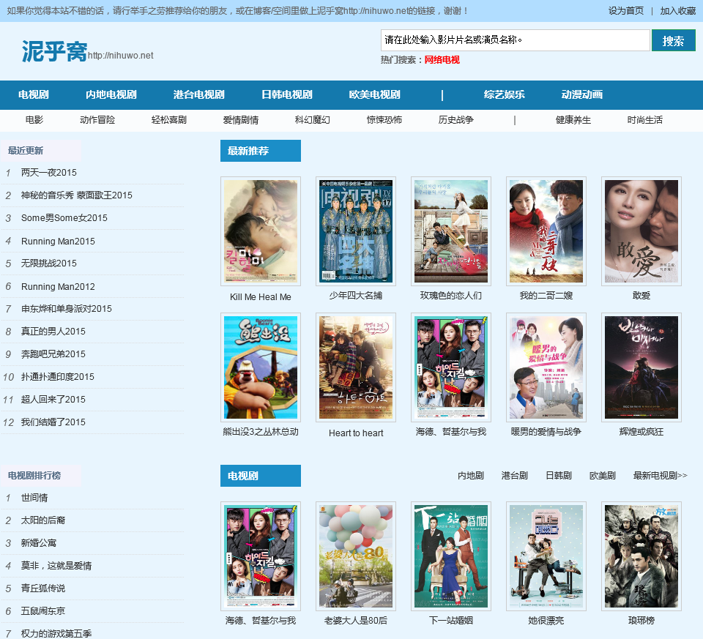Select 时尚生活 category

click(644, 119)
